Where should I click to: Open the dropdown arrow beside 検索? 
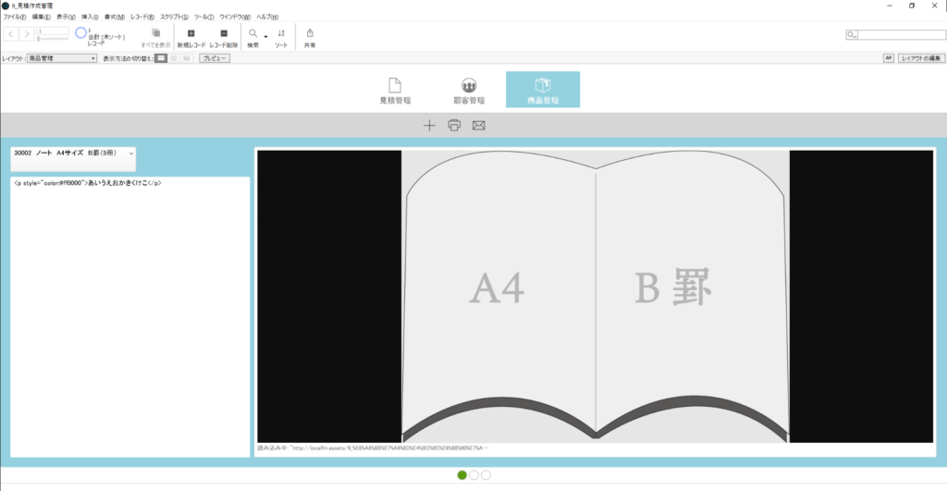266,37
